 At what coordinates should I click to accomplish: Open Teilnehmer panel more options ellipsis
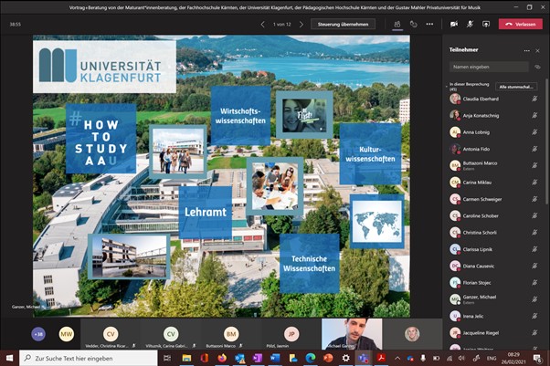click(x=526, y=51)
